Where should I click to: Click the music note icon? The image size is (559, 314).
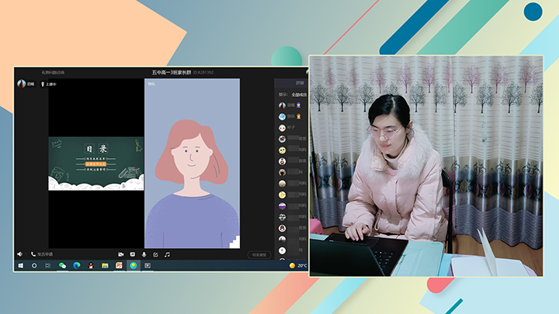167,254
